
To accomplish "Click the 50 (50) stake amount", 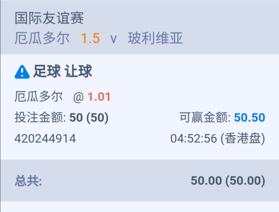I will [89, 118].
